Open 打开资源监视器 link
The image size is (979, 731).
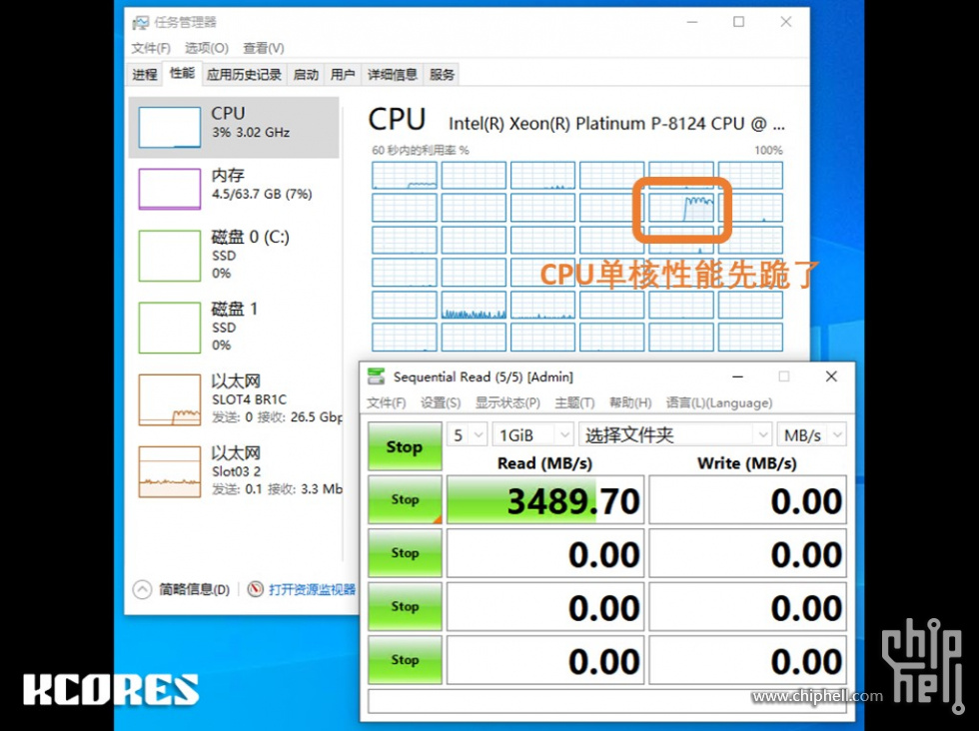point(312,589)
